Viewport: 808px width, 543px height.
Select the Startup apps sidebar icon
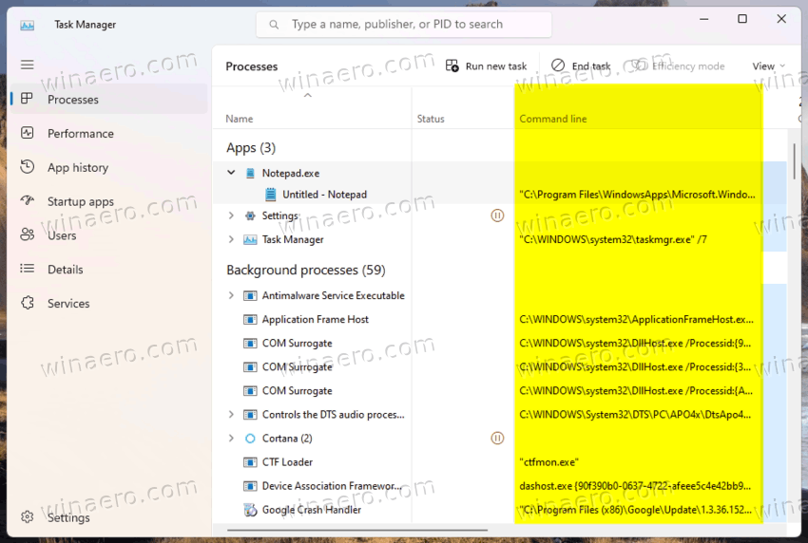(27, 200)
